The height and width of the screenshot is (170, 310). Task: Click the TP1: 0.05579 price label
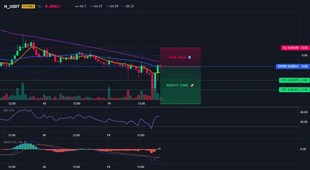pos(289,80)
